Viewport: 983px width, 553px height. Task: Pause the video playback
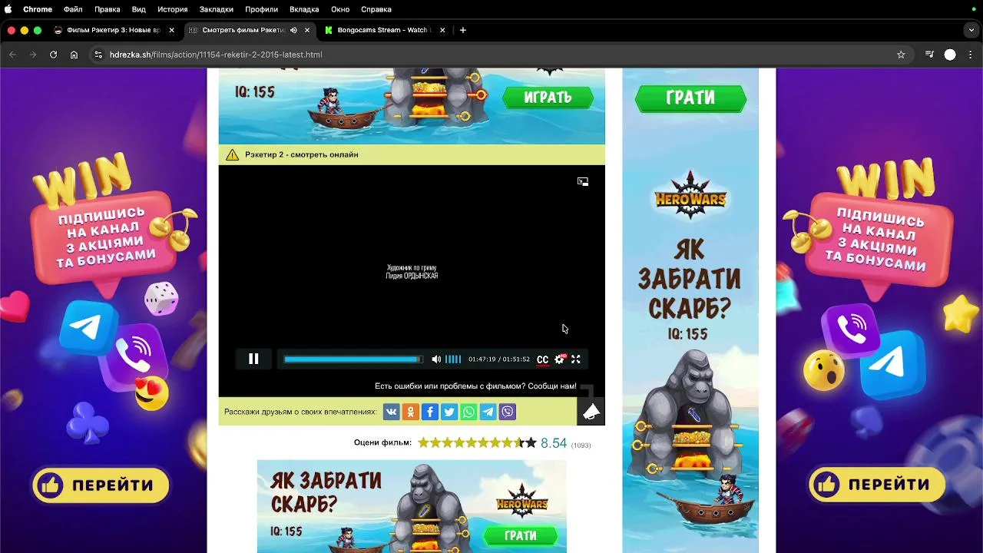(x=253, y=359)
